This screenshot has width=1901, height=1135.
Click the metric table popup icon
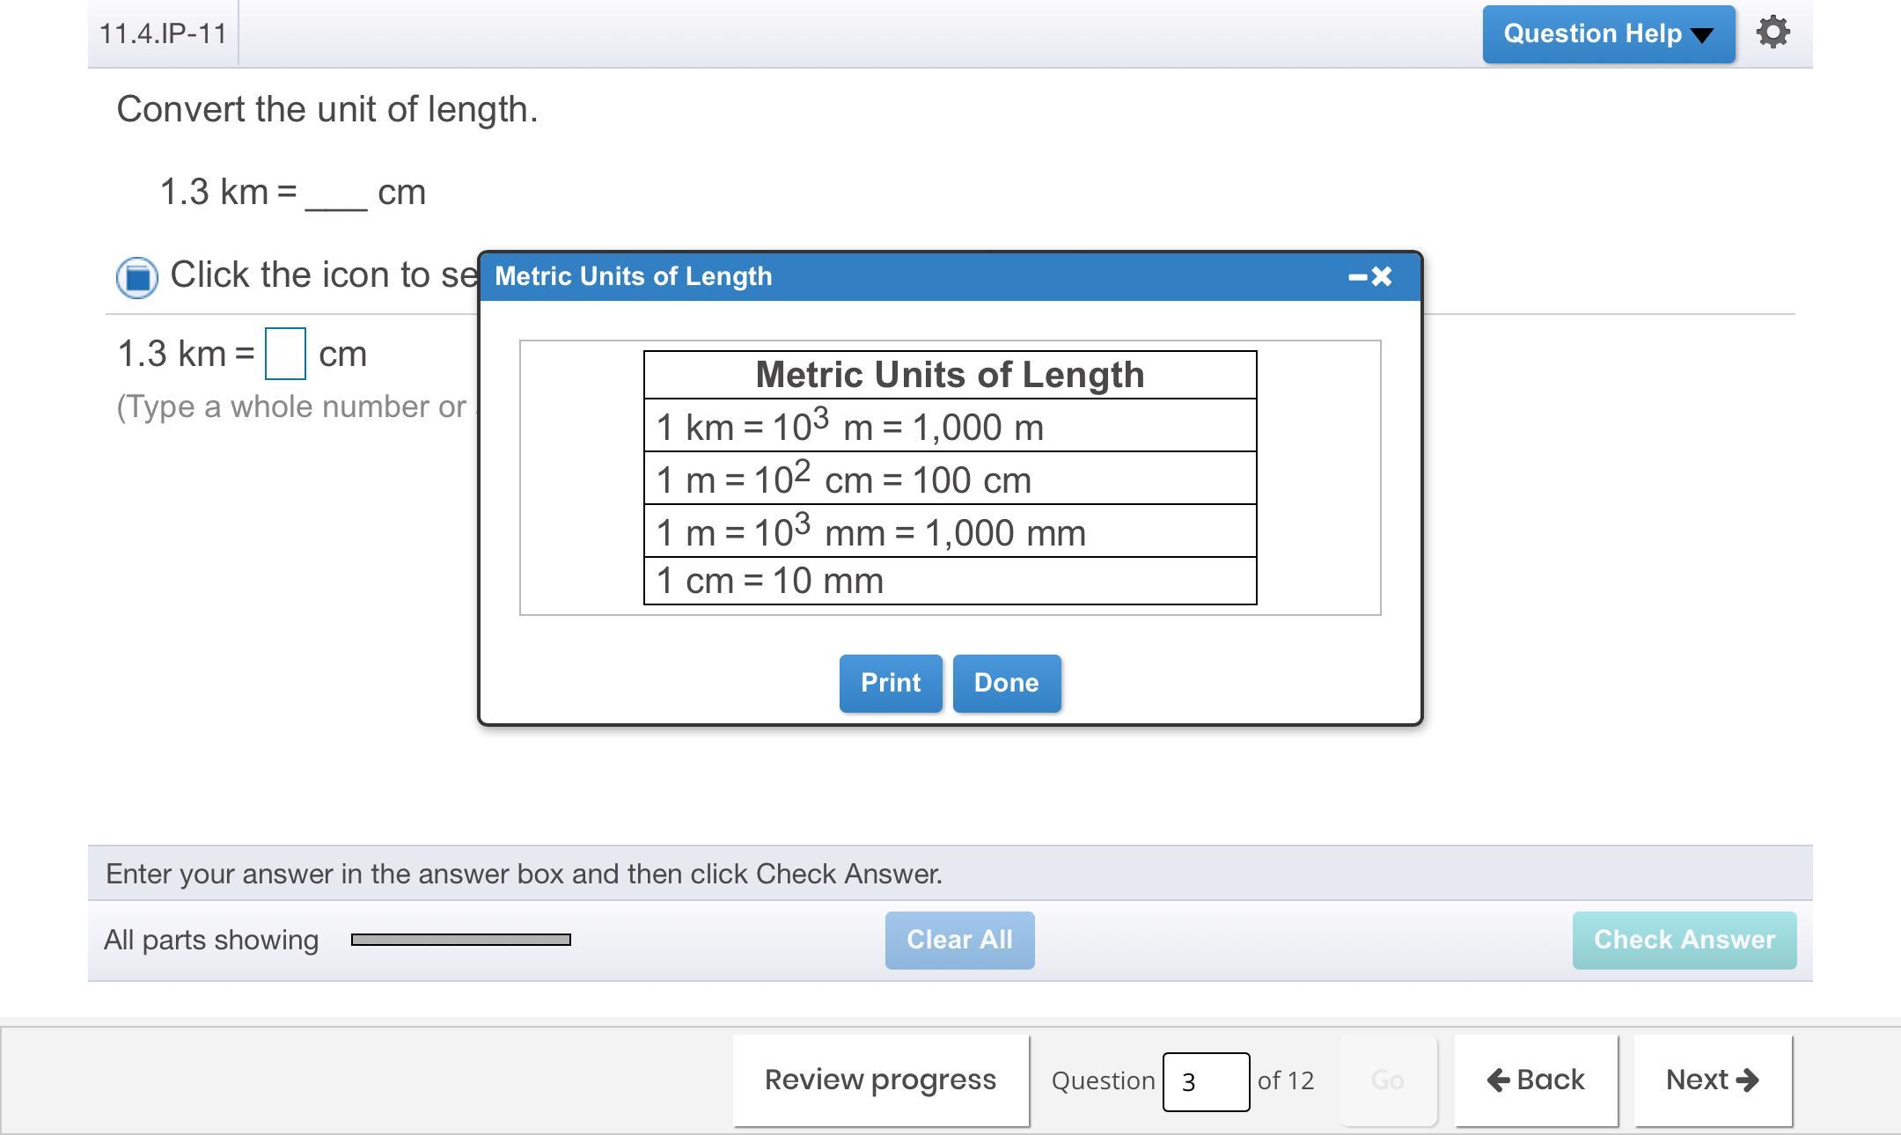pyautogui.click(x=137, y=277)
